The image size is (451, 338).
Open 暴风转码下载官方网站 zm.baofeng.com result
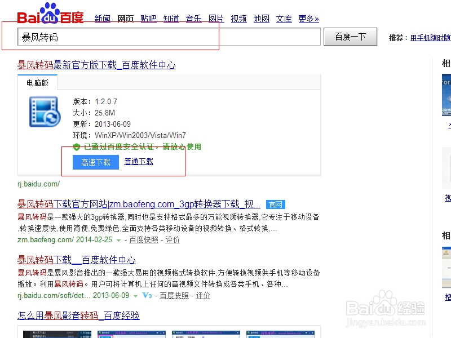coord(139,204)
